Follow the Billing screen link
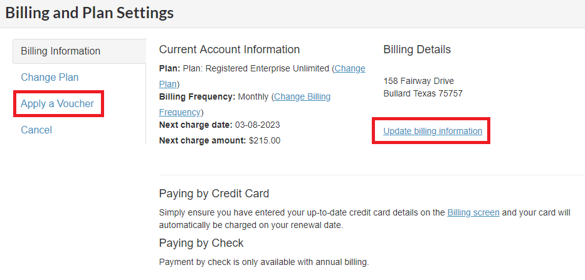 (x=473, y=212)
